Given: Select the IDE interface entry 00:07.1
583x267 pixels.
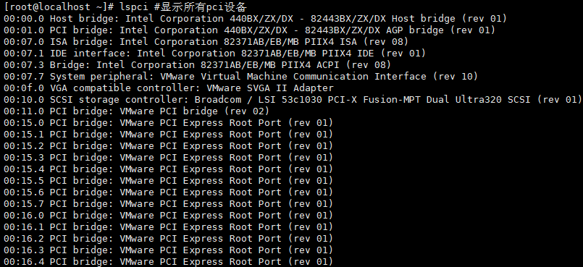Looking at the screenshot, I should pyautogui.click(x=215, y=53).
